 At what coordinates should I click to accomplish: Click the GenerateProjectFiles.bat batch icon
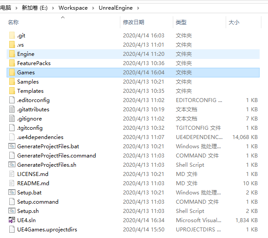coord(12,146)
